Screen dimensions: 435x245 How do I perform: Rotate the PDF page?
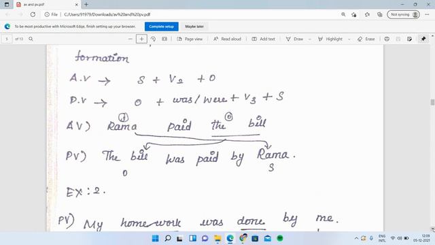coord(153,39)
